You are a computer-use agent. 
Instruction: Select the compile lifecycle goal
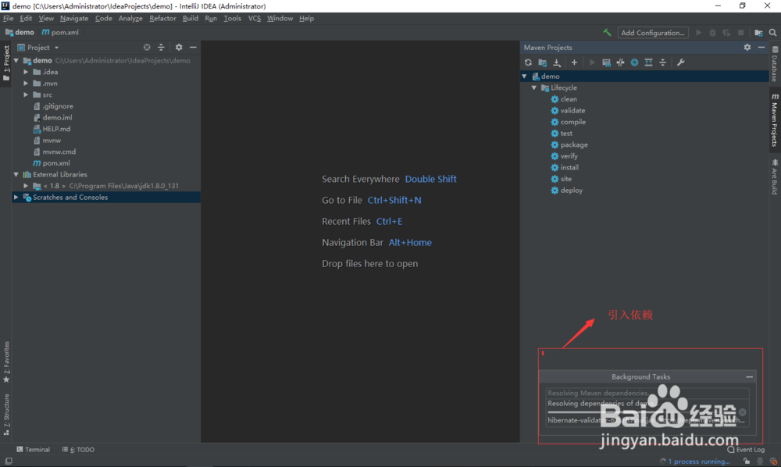coord(568,122)
